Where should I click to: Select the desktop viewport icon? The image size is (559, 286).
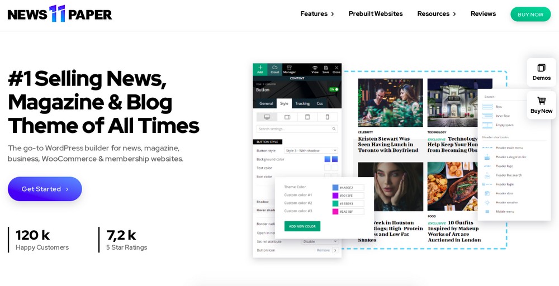click(267, 117)
